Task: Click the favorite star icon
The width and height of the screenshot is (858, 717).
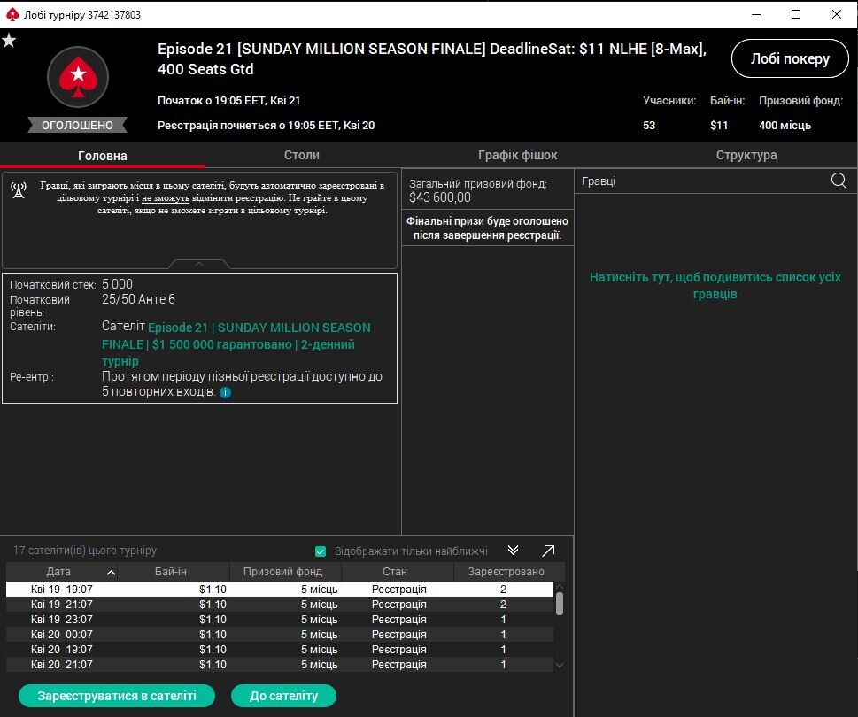Action: click(9, 41)
